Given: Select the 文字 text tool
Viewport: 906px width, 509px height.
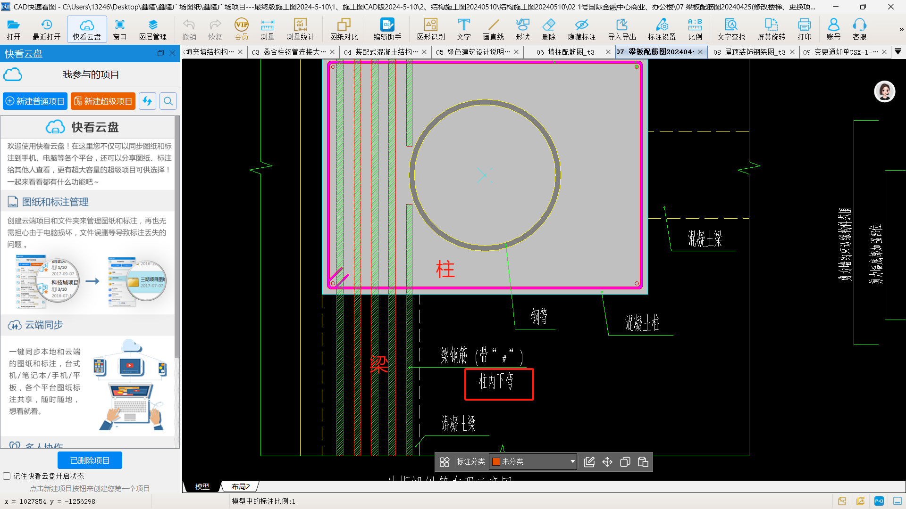Looking at the screenshot, I should click(x=464, y=29).
